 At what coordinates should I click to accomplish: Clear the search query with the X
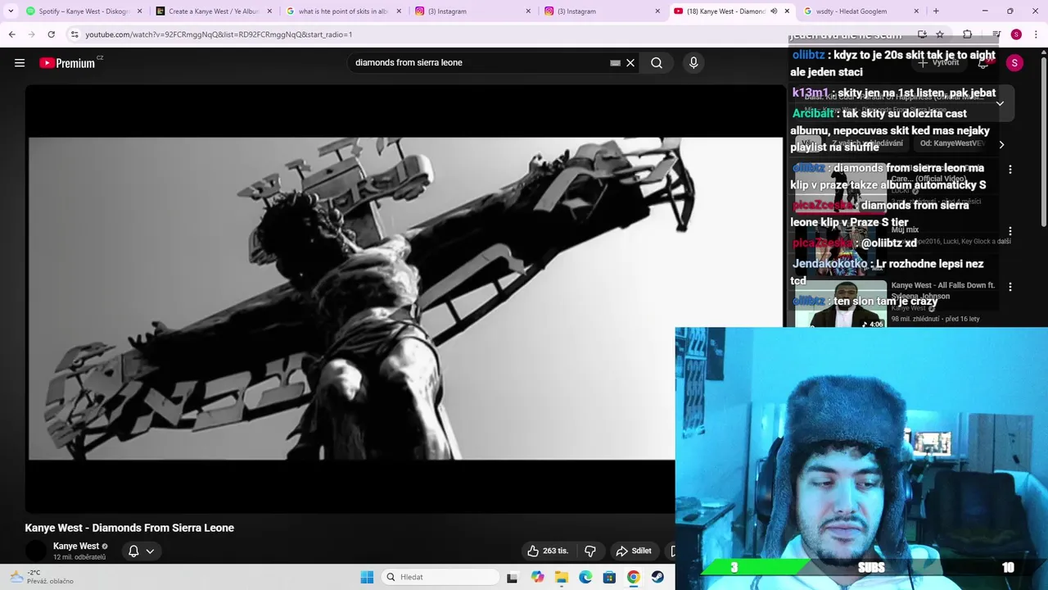pyautogui.click(x=630, y=62)
